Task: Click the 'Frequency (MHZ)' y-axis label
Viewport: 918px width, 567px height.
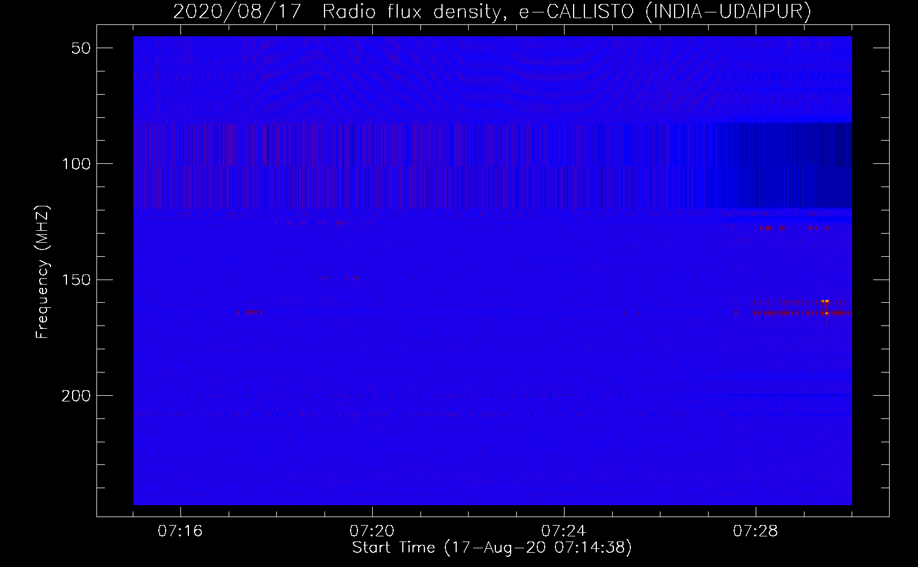Action: pos(43,272)
